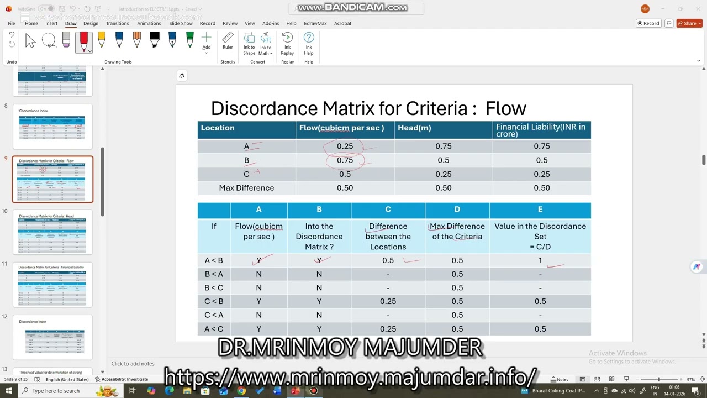Collapse the ribbon with the chevron
The width and height of the screenshot is (707, 398).
tap(699, 61)
